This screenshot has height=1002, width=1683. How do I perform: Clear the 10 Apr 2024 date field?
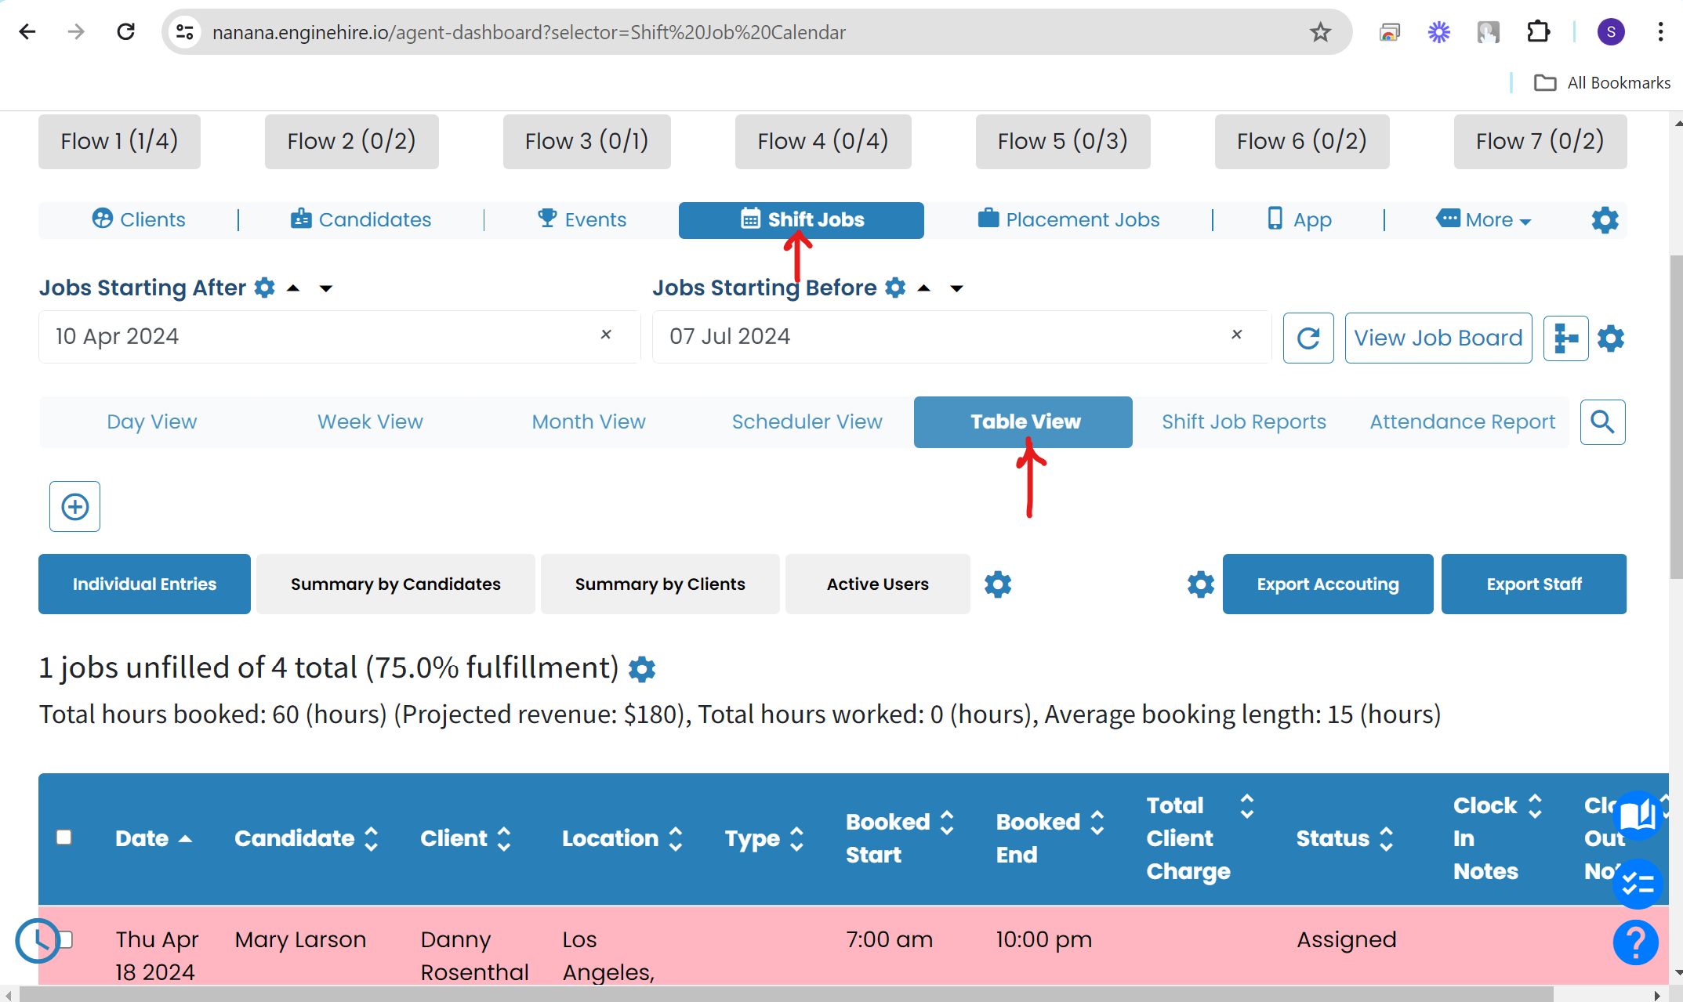click(x=606, y=335)
